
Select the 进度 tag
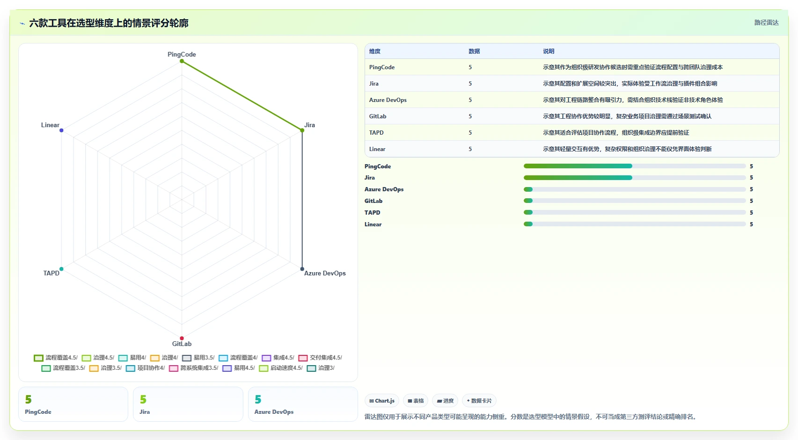point(445,401)
